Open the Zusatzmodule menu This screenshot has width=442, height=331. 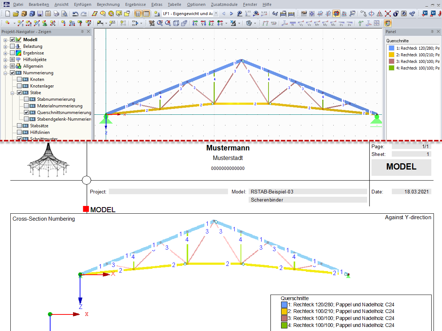225,4
